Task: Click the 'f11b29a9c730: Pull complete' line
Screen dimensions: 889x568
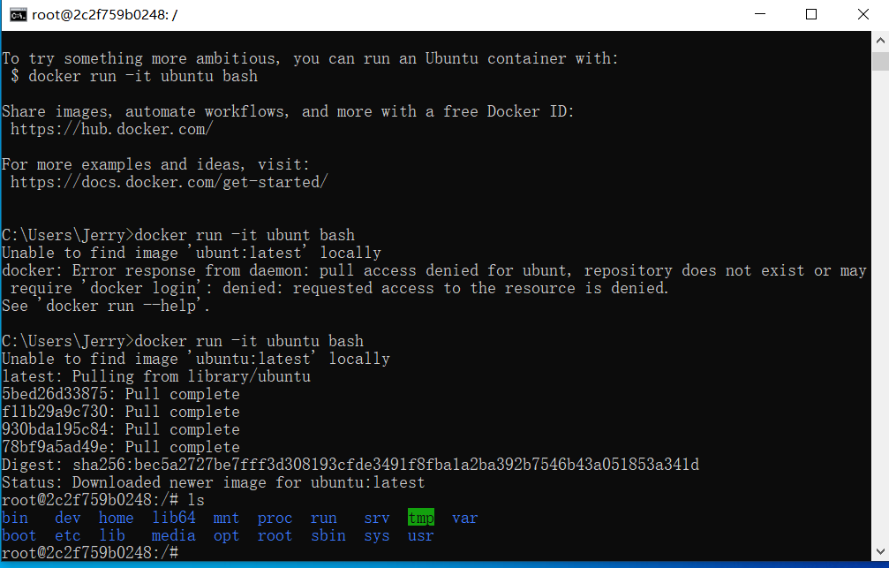Action: 121,412
